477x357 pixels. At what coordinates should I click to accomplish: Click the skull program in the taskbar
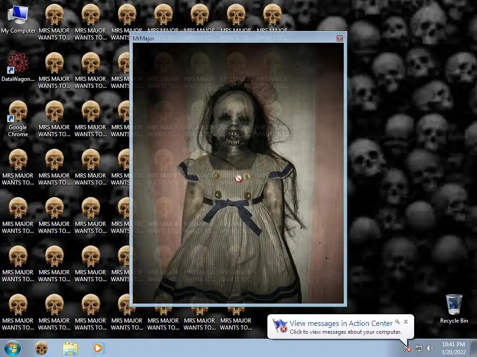41,348
